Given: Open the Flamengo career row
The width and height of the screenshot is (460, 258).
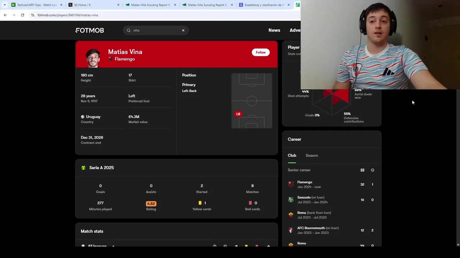Looking at the screenshot, I should [331, 185].
